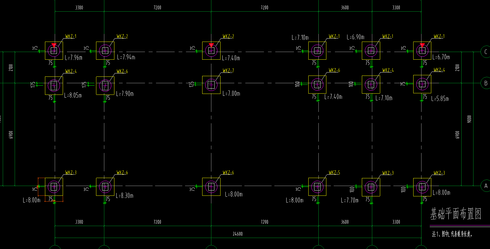Select the WKZ-5 pile cap label
This screenshot has width=490, height=249.
(334, 173)
